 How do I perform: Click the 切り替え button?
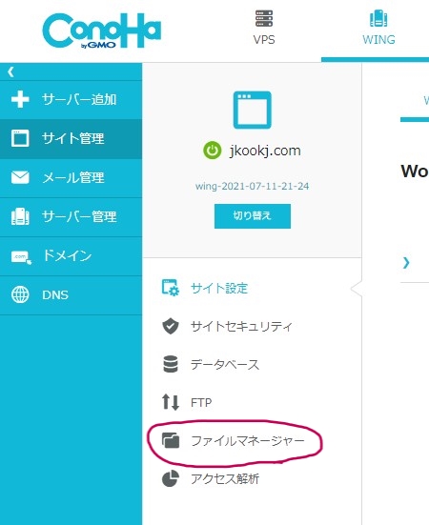coord(253,216)
